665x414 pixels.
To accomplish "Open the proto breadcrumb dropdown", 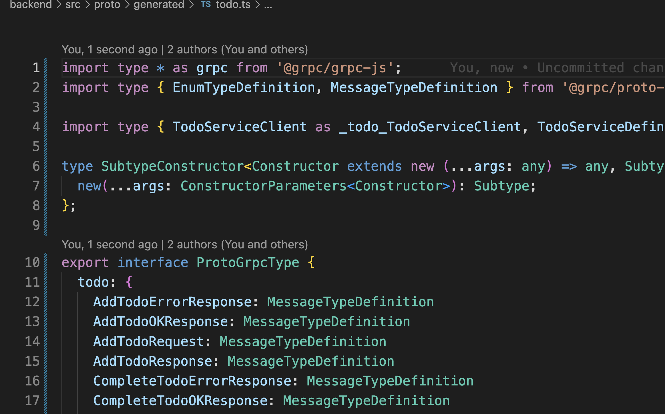I will coord(107,4).
